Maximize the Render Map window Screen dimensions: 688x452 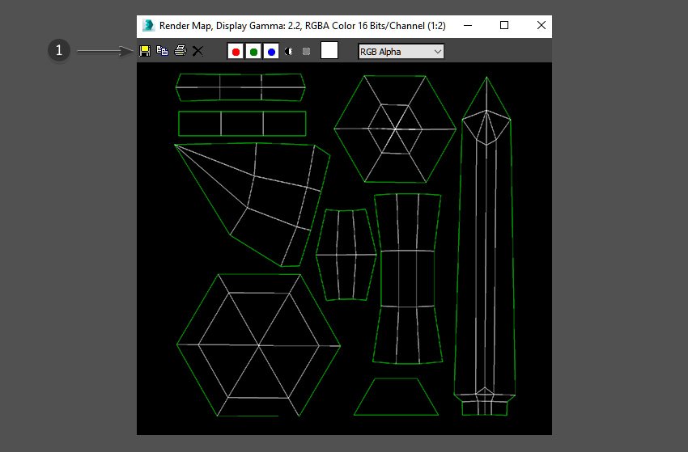click(504, 26)
